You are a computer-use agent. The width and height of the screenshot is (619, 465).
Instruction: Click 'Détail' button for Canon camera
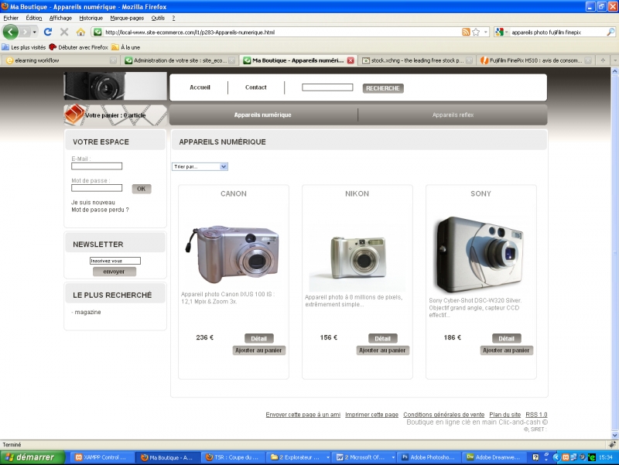pyautogui.click(x=259, y=338)
